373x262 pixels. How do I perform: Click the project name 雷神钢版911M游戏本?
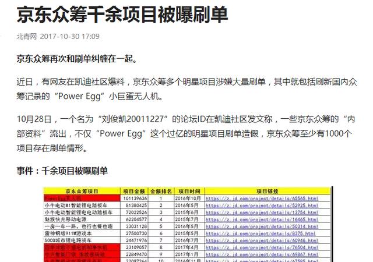[68, 233]
